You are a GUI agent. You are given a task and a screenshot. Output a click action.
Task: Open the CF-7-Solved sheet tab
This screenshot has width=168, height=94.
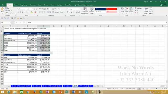[x=83, y=86]
